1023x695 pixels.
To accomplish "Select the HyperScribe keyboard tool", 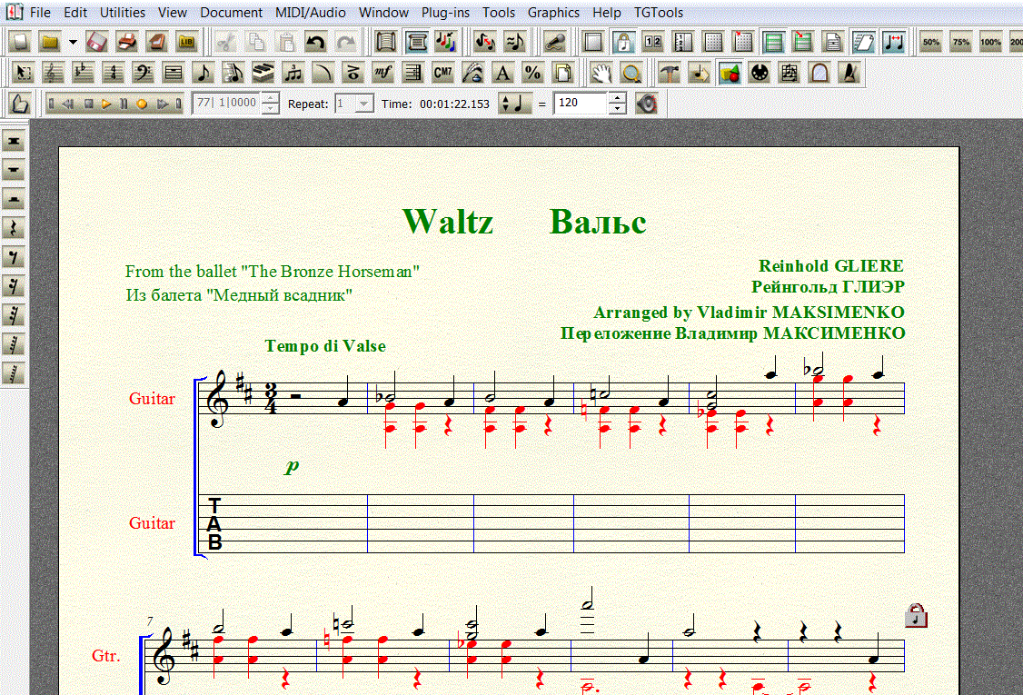I will pos(263,73).
